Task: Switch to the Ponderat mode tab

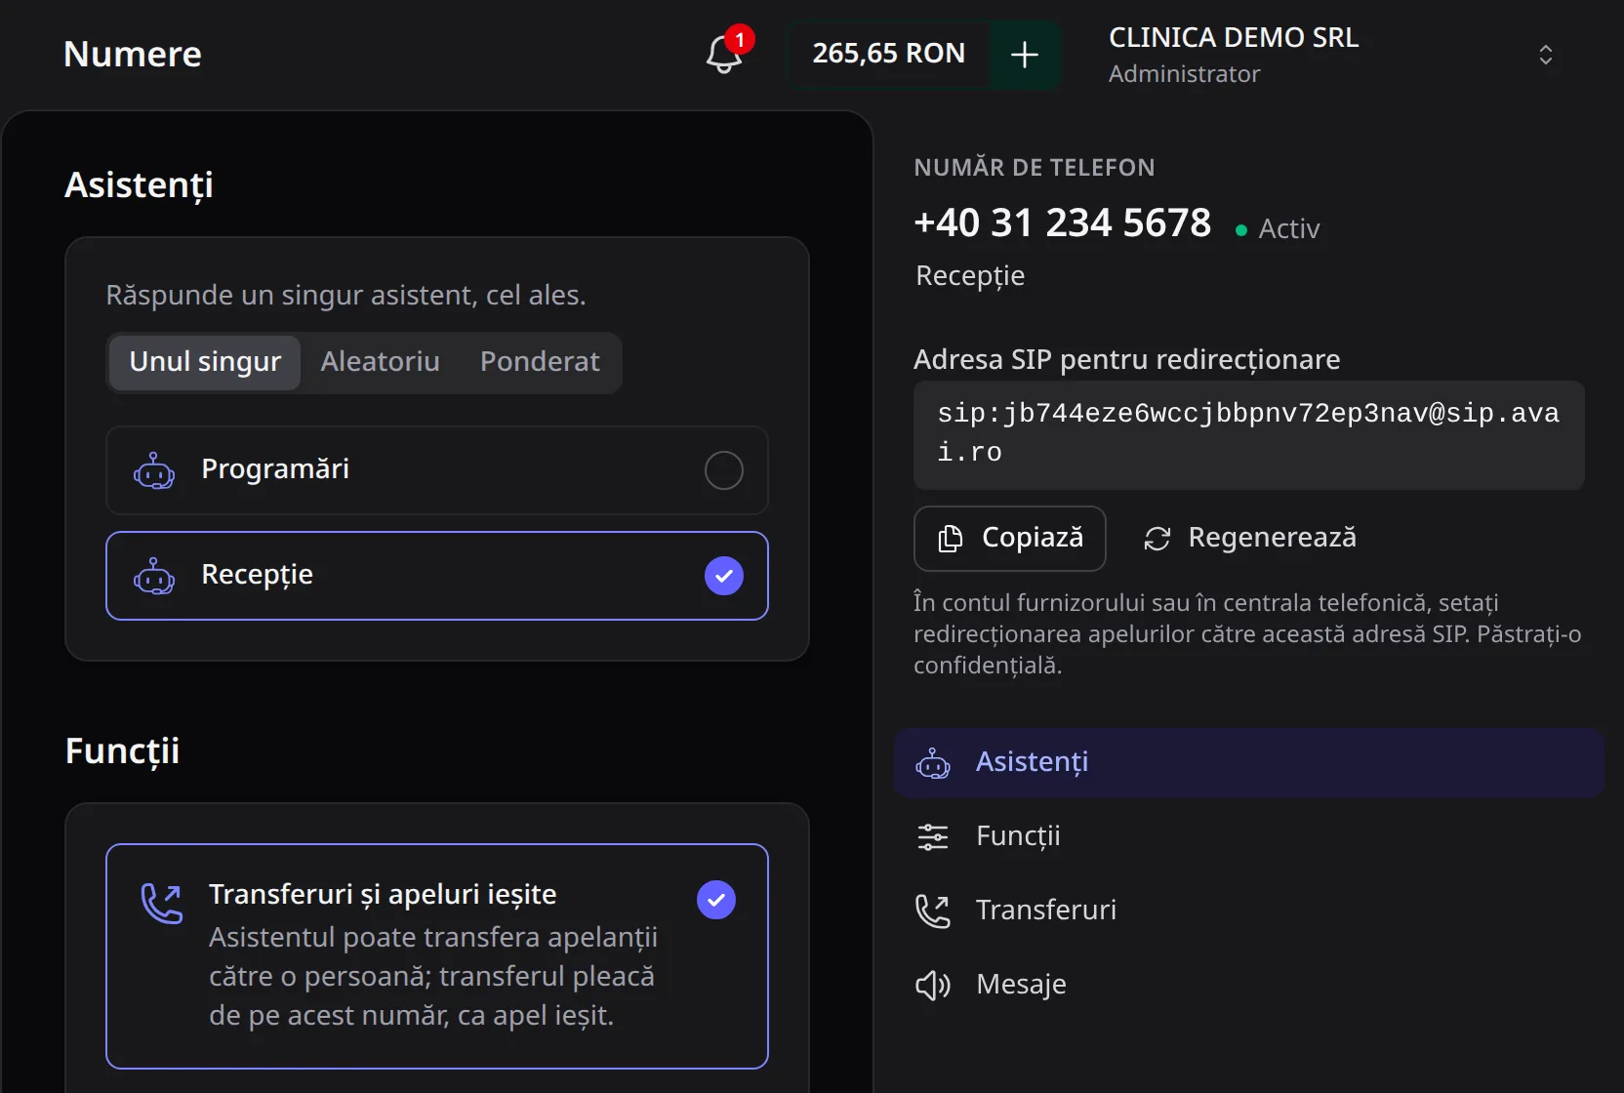Action: point(540,362)
